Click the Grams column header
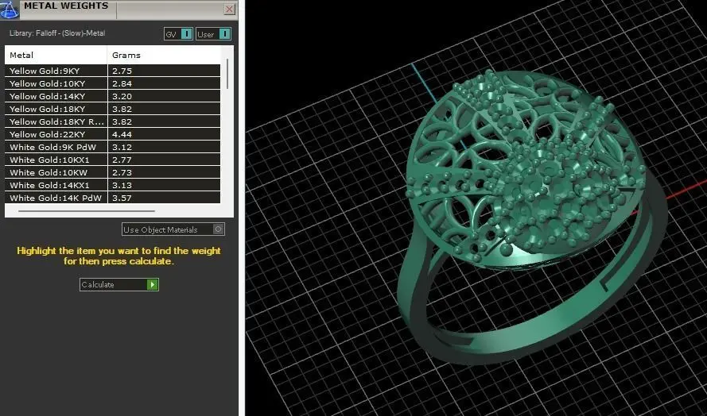The width and height of the screenshot is (707, 416). 164,55
